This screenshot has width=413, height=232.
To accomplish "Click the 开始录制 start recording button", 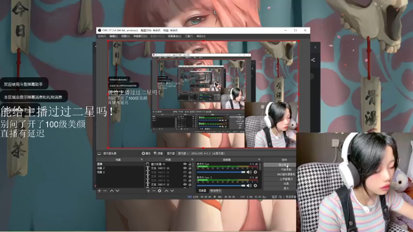I will point(280,170).
